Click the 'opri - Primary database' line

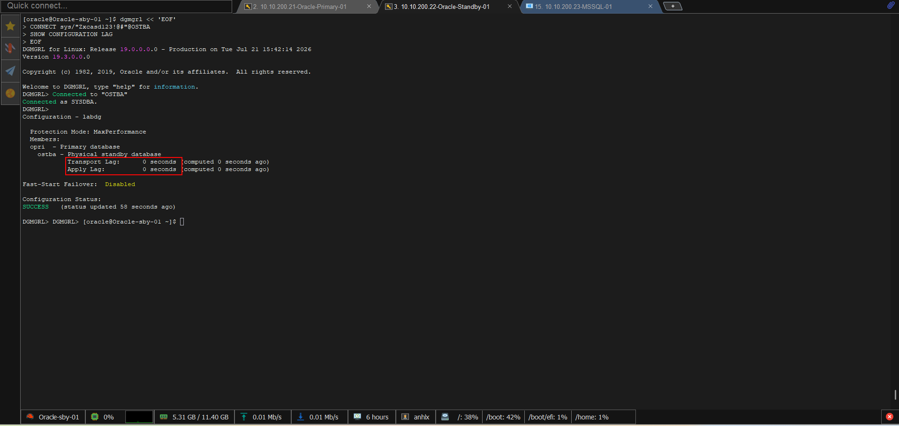pos(75,147)
